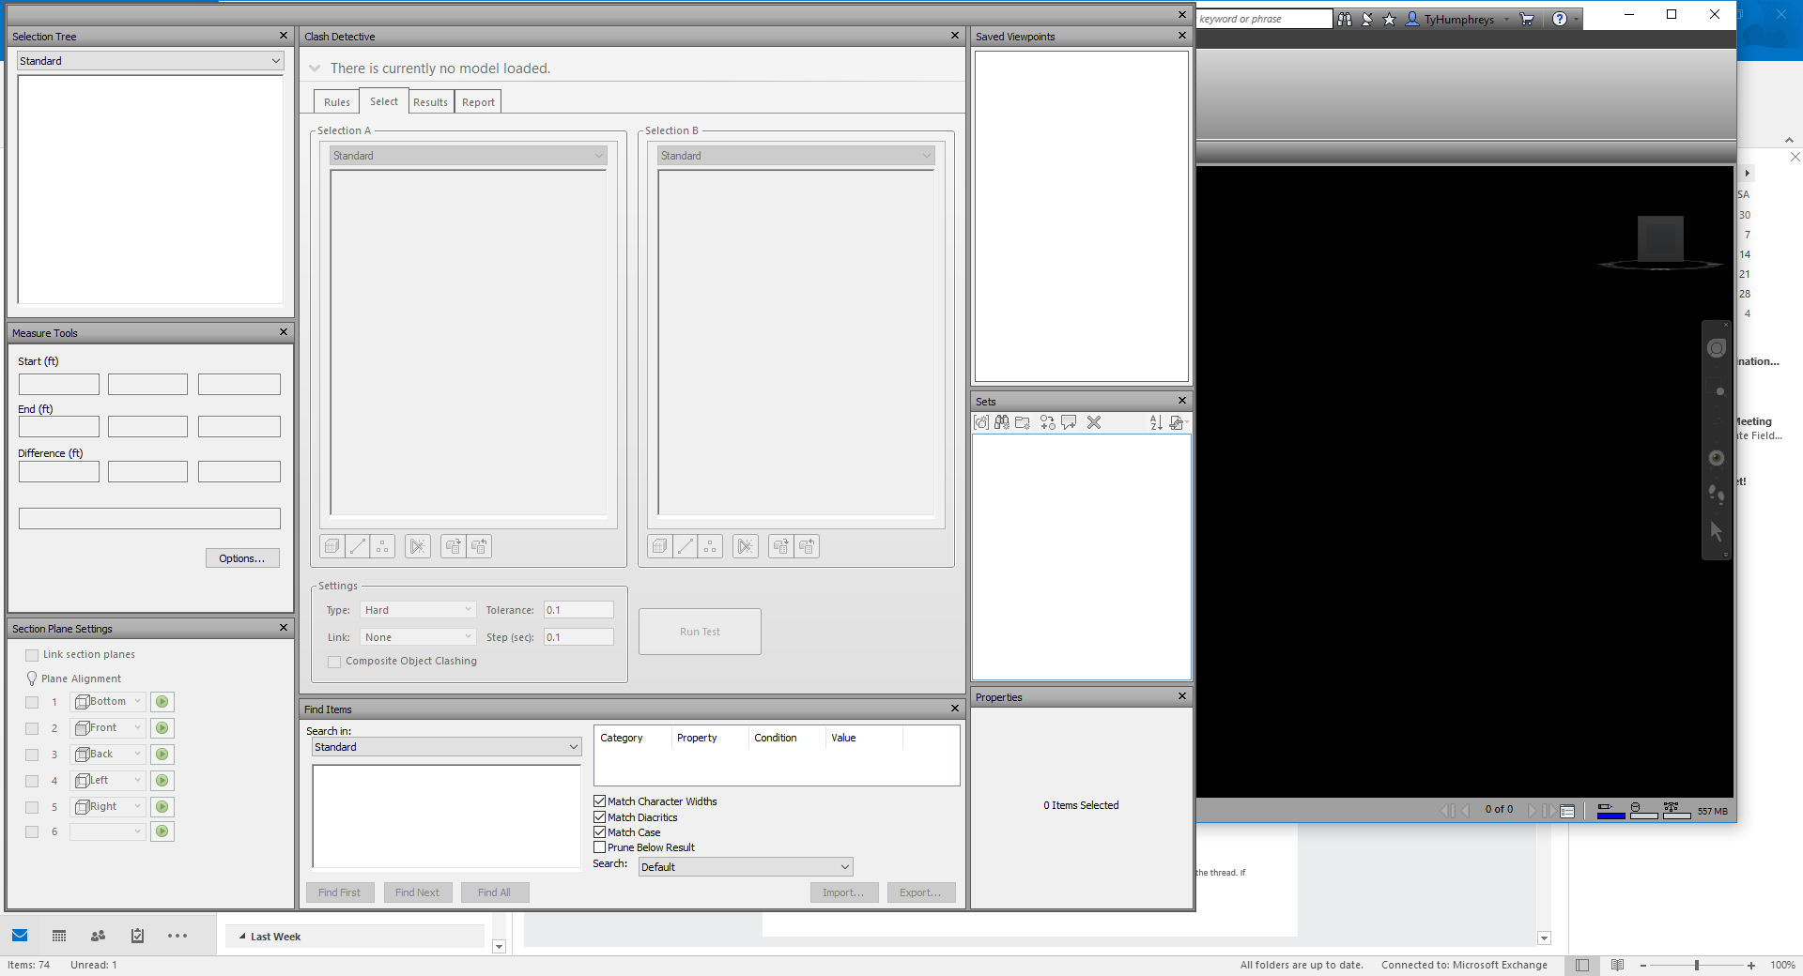Open the Selection Tree Standard dropdown
This screenshot has width=1803, height=976.
pyautogui.click(x=149, y=60)
